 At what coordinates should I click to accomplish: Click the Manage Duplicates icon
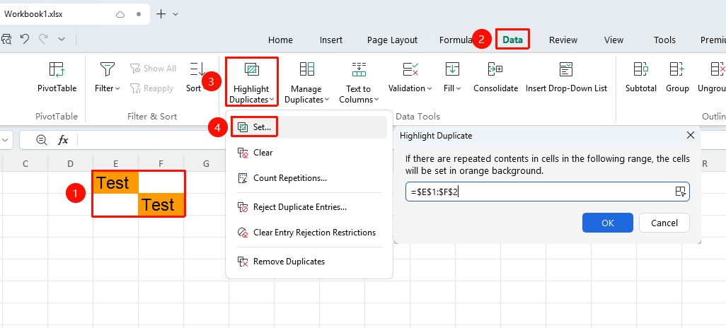[307, 69]
